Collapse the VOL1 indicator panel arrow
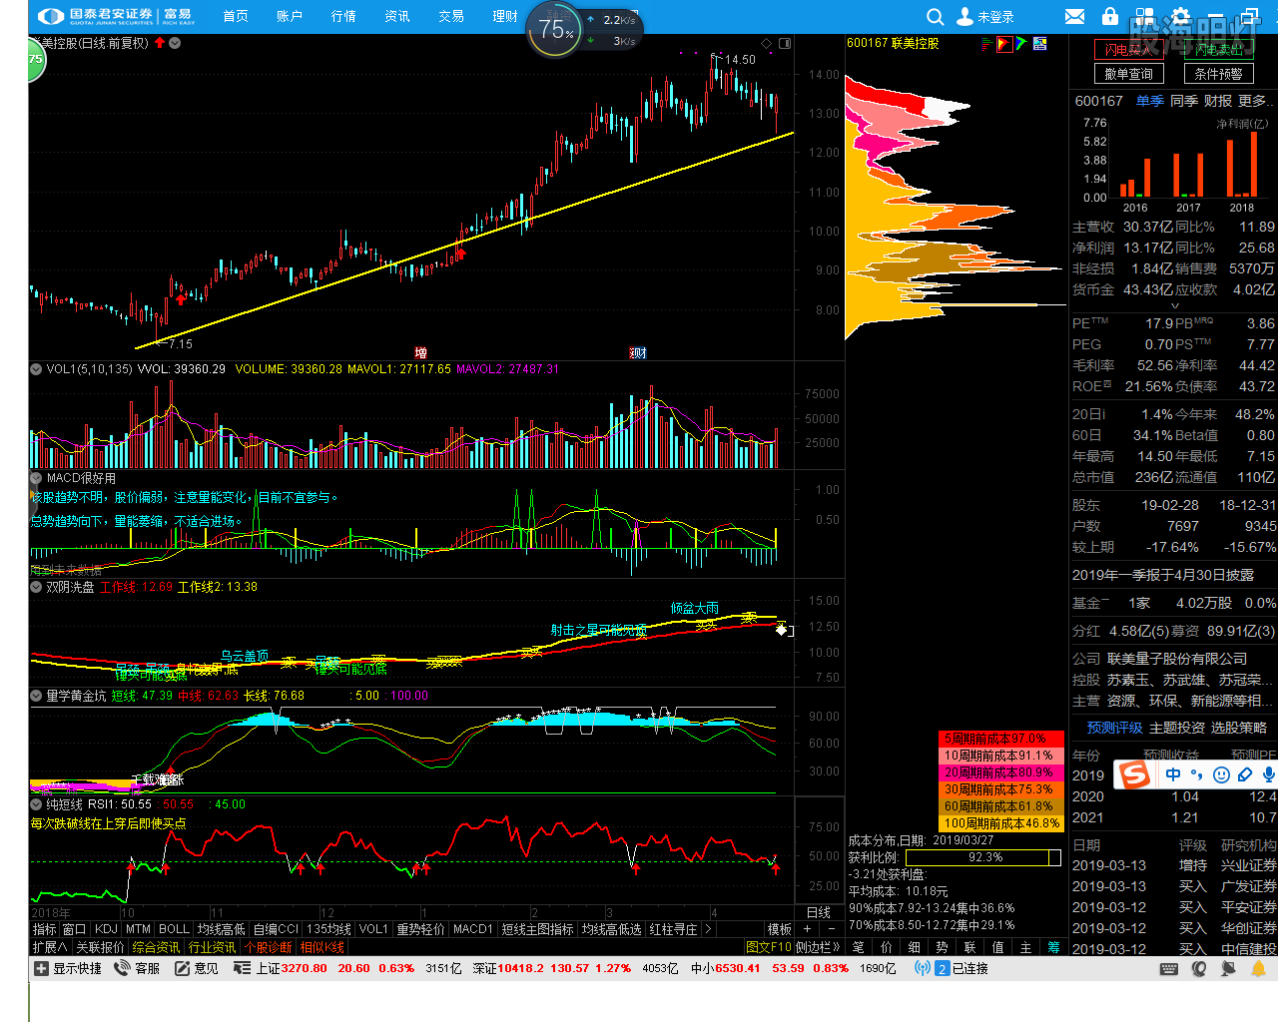 pyautogui.click(x=36, y=369)
